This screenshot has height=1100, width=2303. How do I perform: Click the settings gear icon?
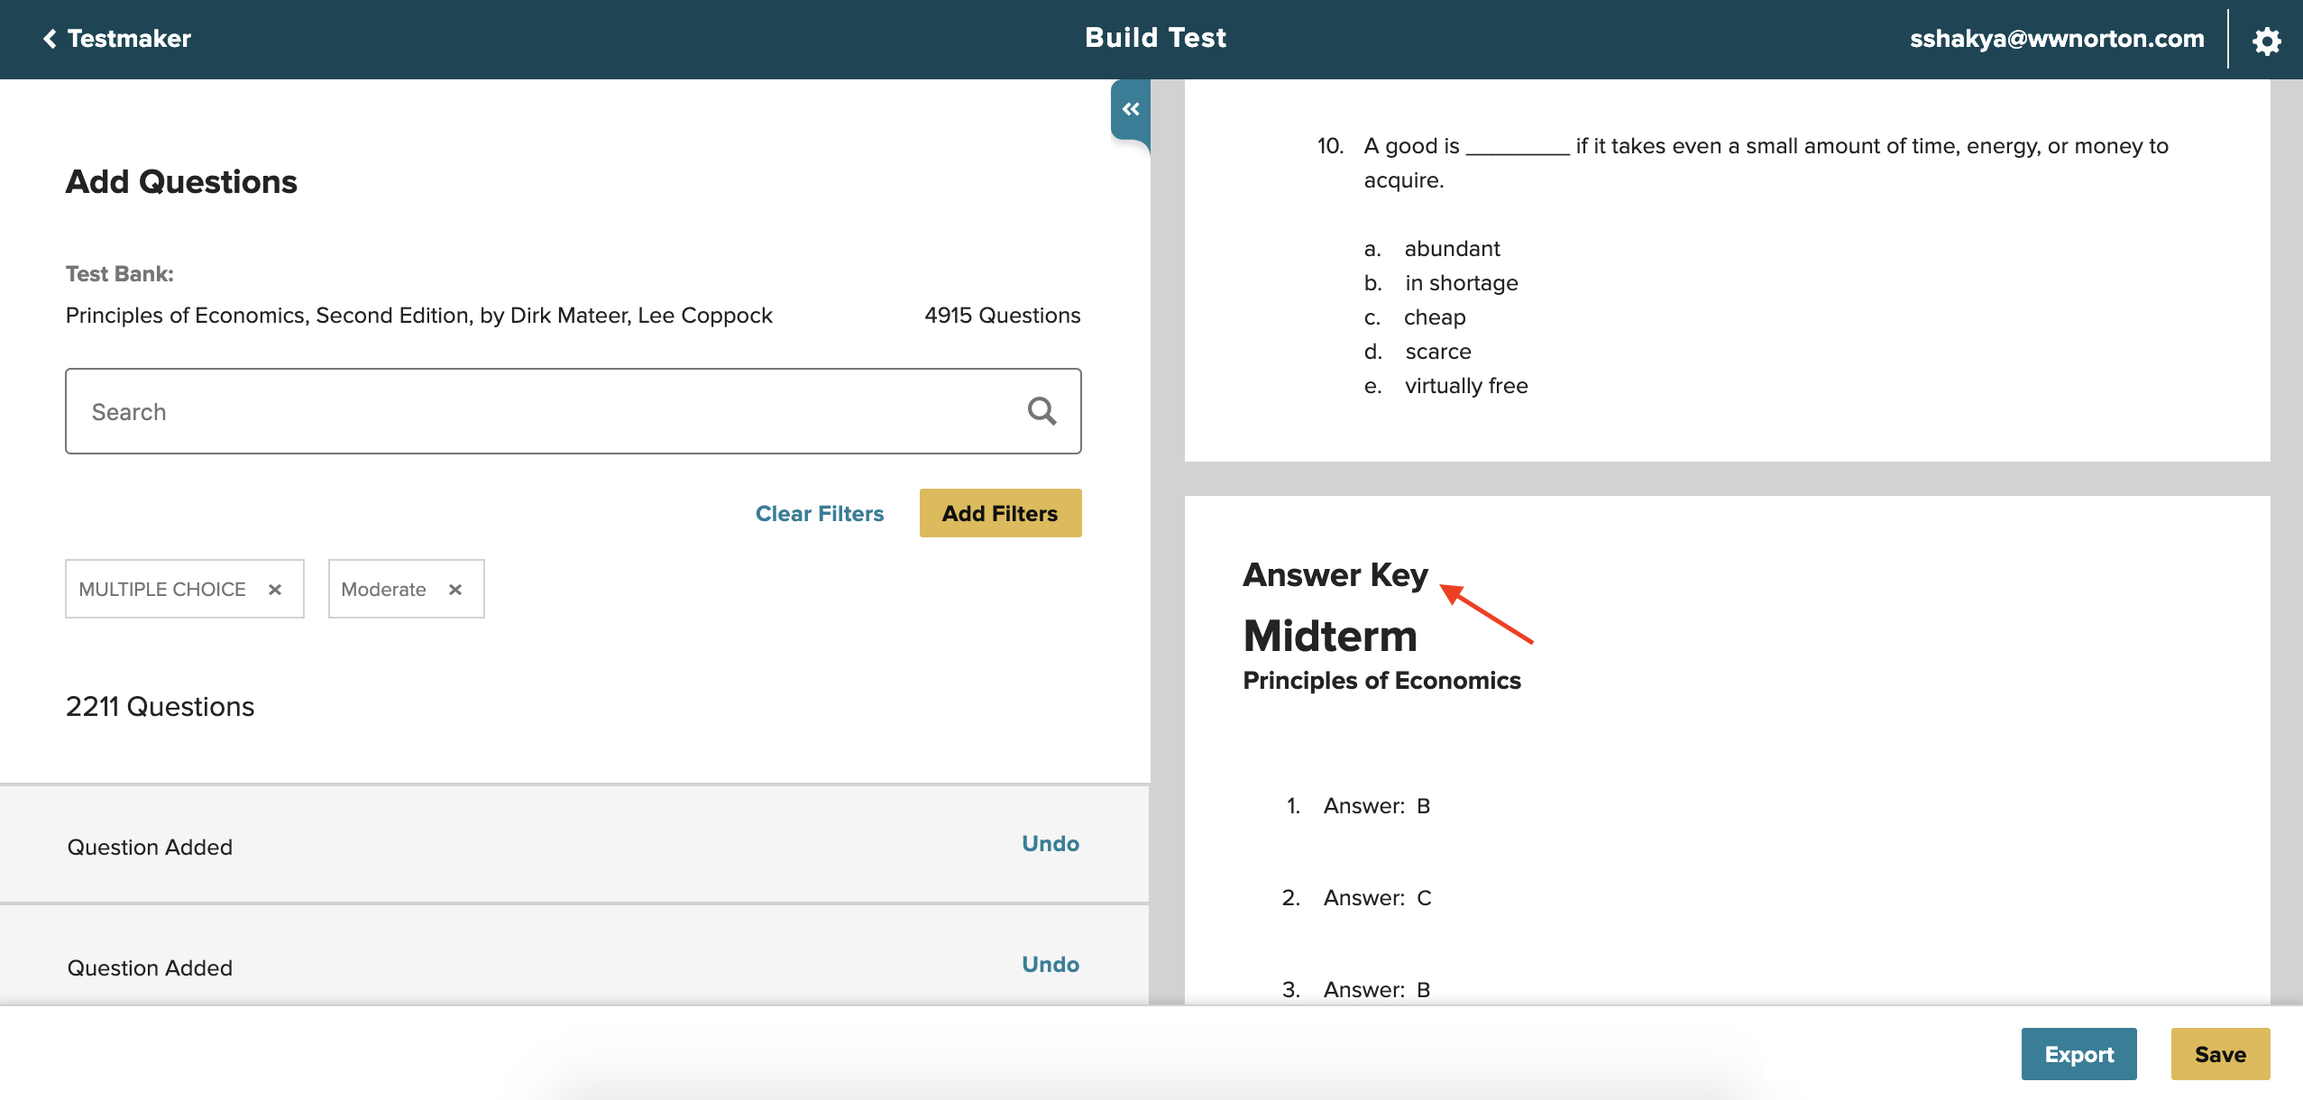[x=2266, y=40]
